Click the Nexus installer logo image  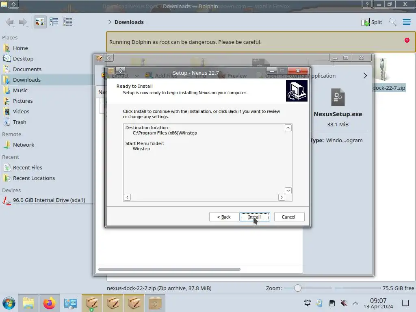(297, 91)
